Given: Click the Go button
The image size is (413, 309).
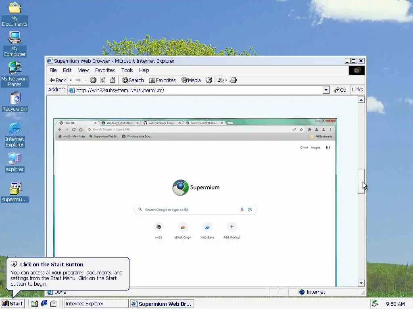Looking at the screenshot, I should coord(340,90).
